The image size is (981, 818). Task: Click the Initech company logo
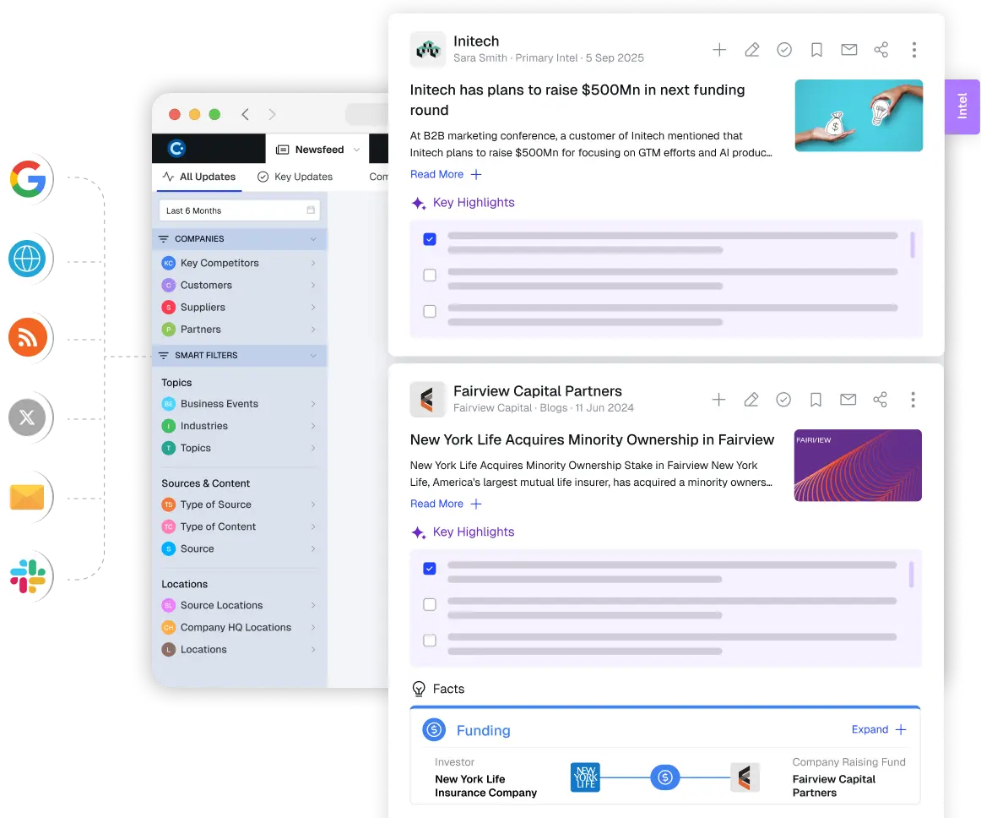pos(428,49)
